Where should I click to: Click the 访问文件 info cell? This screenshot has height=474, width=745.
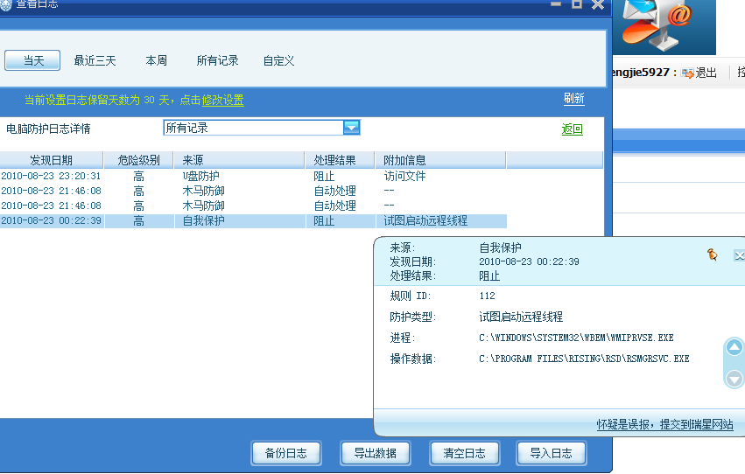[404, 176]
